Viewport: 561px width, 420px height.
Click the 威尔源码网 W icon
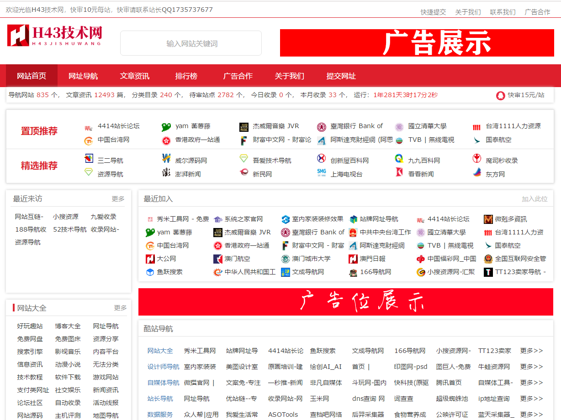(x=166, y=159)
